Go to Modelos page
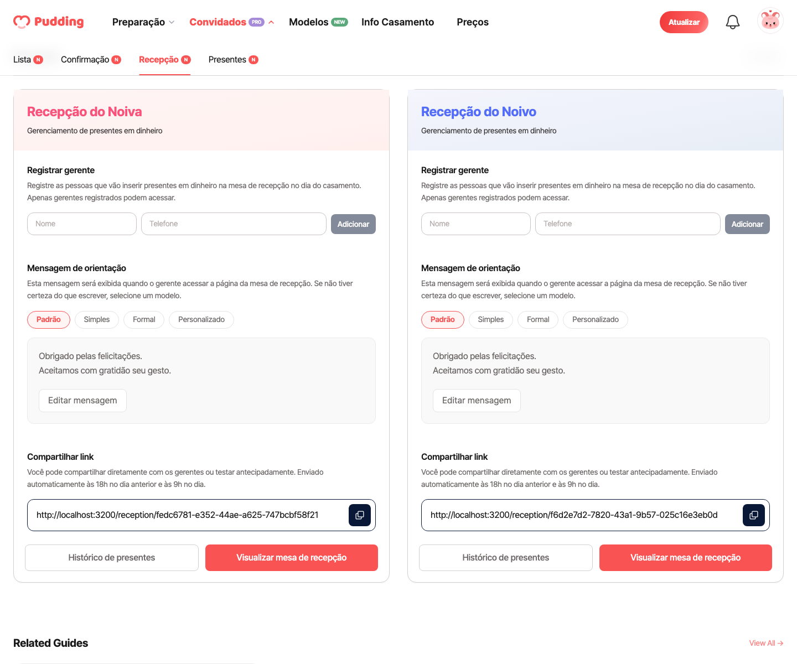Image resolution: width=797 pixels, height=664 pixels. 318,22
